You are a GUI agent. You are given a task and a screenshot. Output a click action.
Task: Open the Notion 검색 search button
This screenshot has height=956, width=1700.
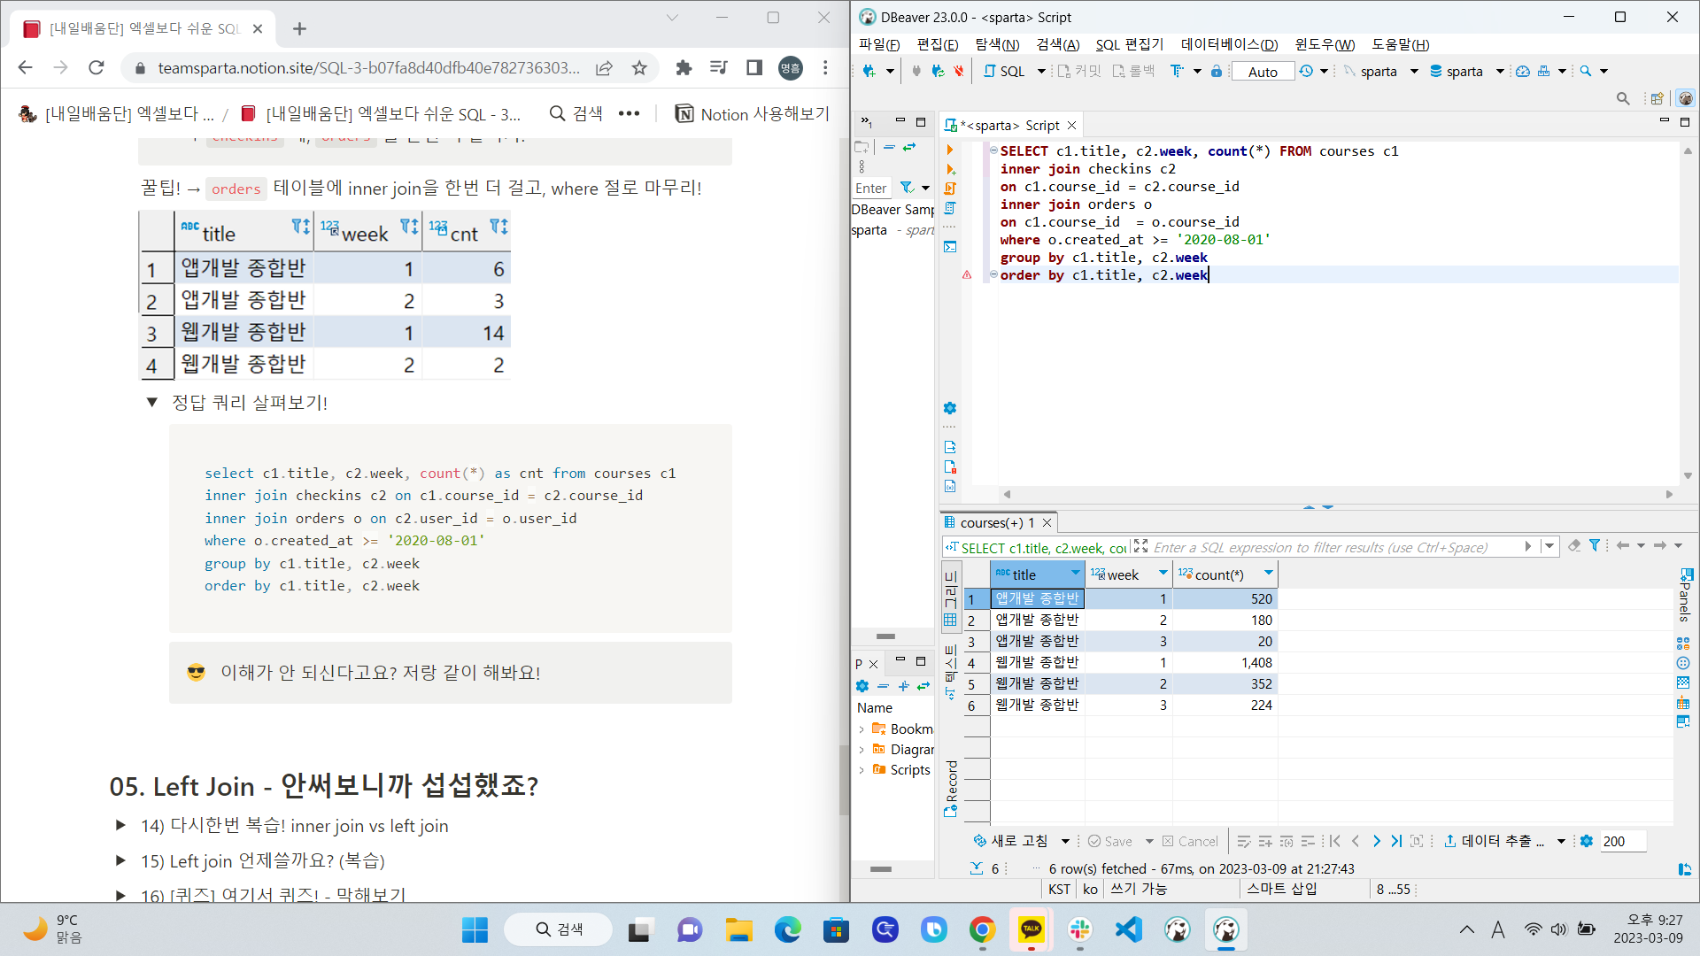point(576,114)
